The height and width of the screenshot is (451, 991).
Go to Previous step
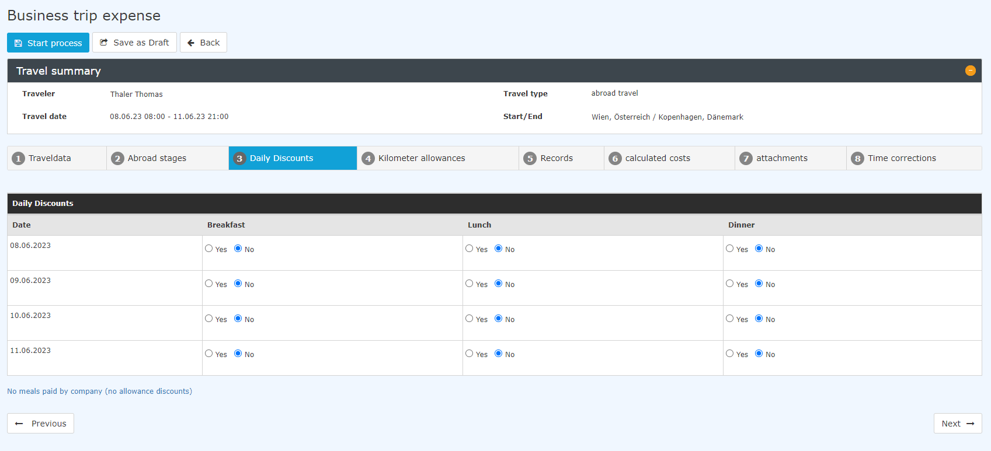click(40, 424)
